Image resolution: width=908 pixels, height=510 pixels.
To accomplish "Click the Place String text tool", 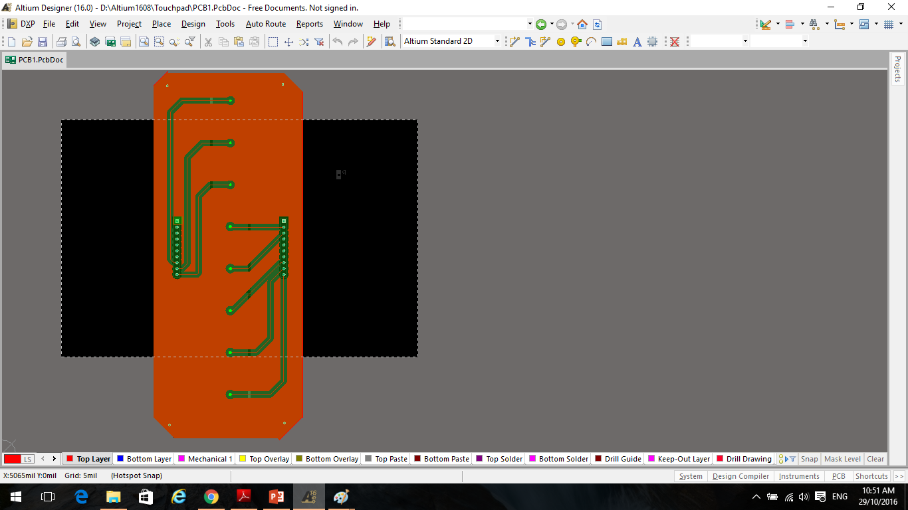I will 637,42.
